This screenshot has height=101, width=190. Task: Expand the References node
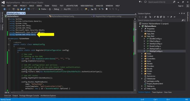(x=142, y=31)
